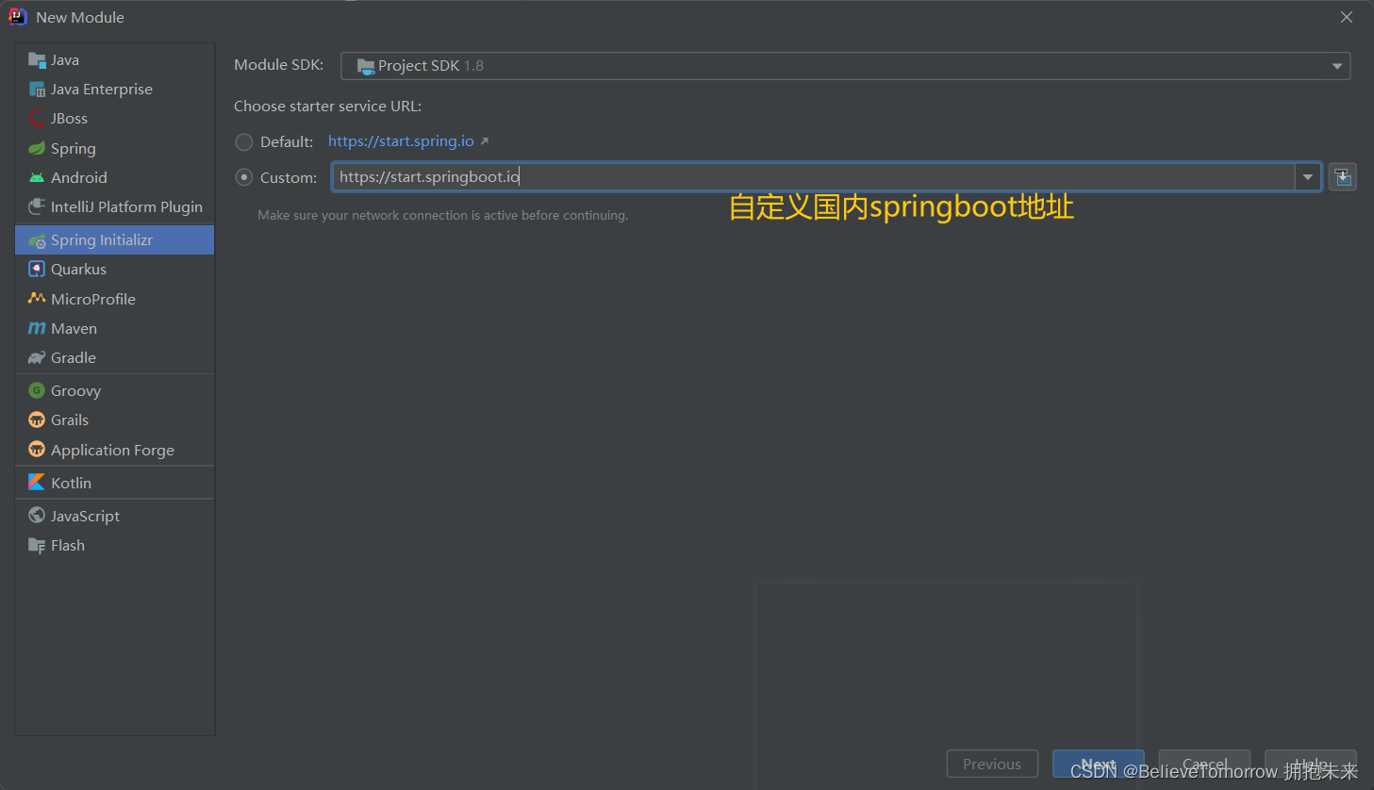The width and height of the screenshot is (1374, 790).
Task: Choose the Application Forge icon
Action: pos(37,449)
